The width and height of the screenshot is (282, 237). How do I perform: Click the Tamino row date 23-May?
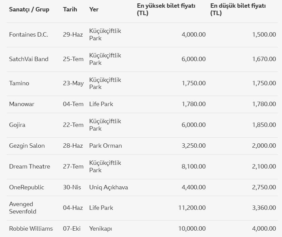(73, 83)
